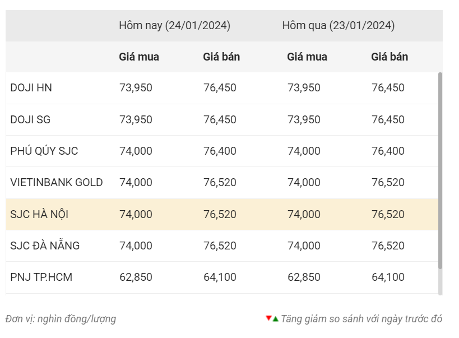Select the PHÚ QUÝ SJC row
This screenshot has width=459, height=338.
tap(222, 151)
